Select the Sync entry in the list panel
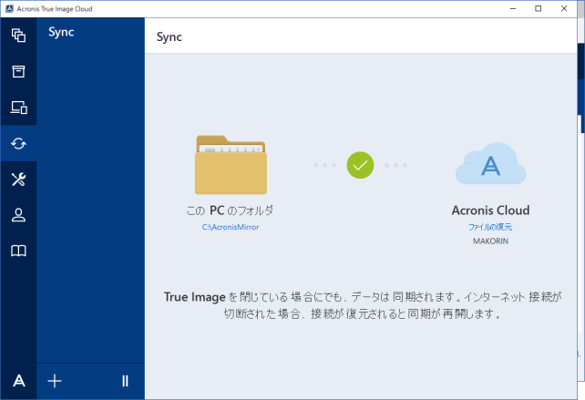The width and height of the screenshot is (585, 400). pyautogui.click(x=61, y=32)
